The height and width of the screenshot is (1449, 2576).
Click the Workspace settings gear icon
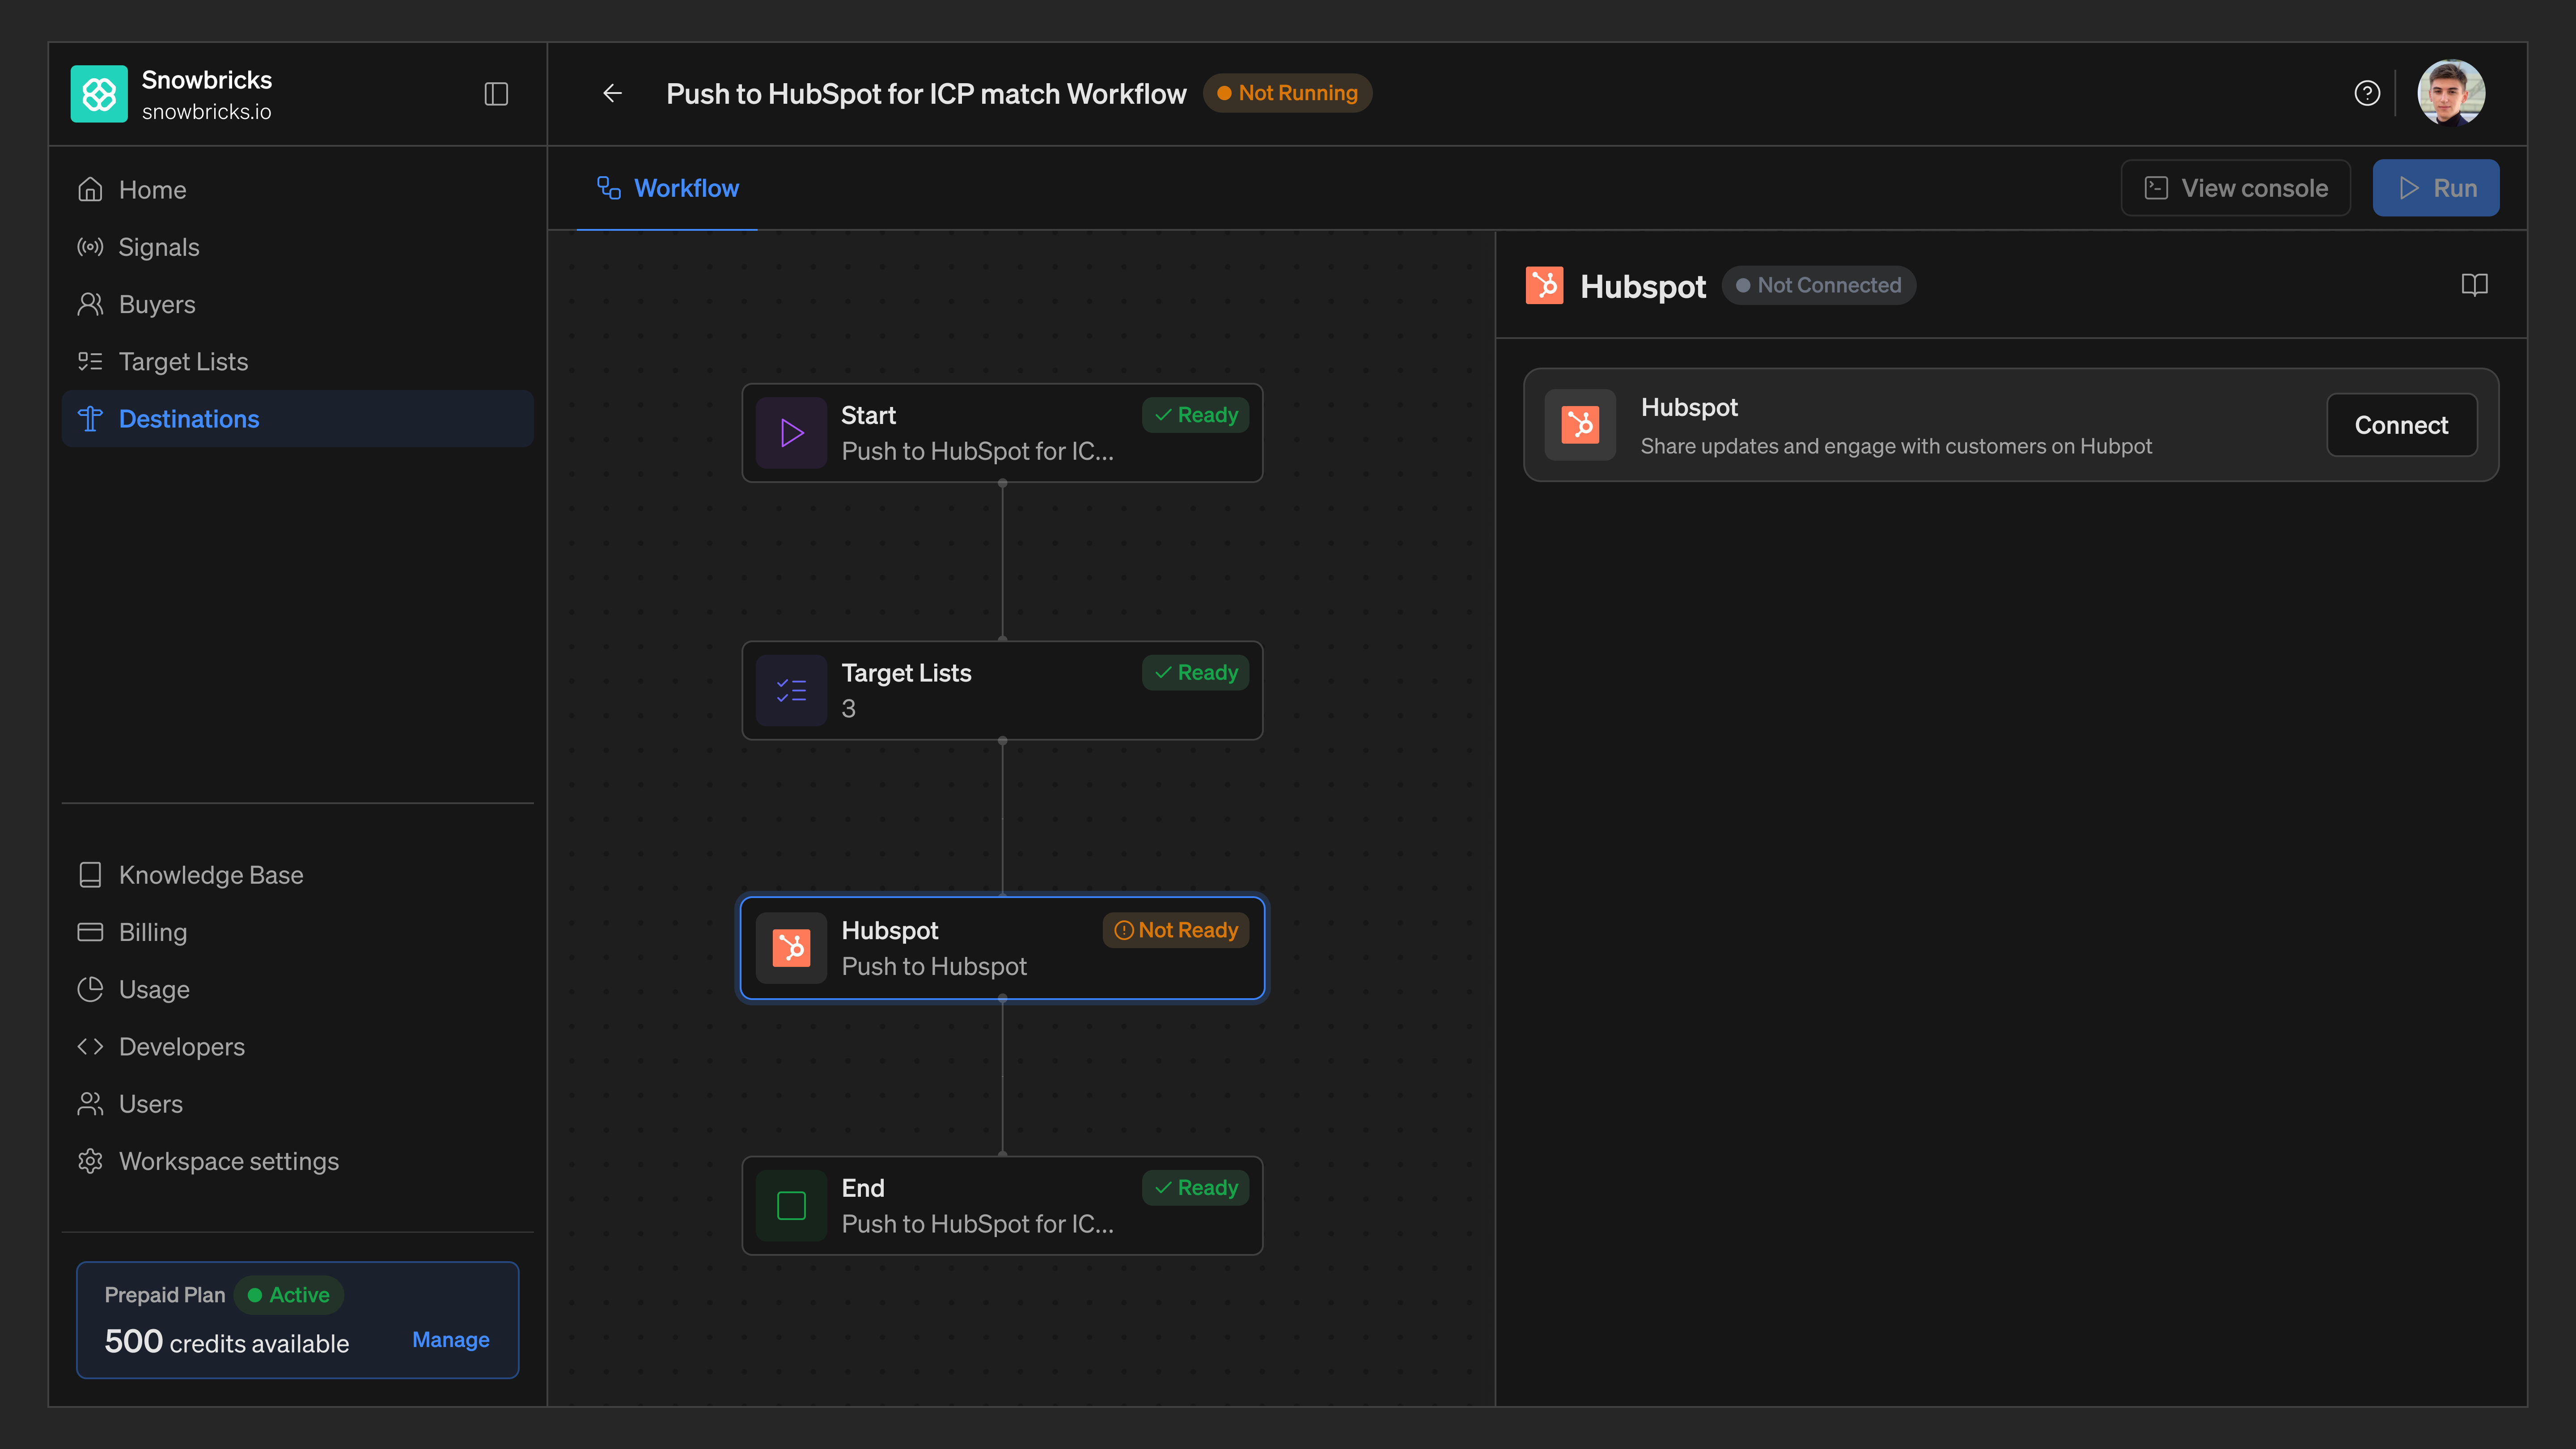coord(90,1161)
